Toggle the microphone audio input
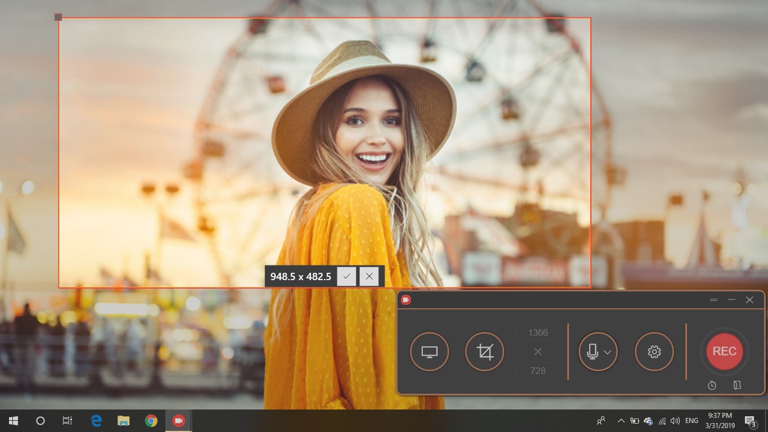This screenshot has height=432, width=768. tap(592, 352)
